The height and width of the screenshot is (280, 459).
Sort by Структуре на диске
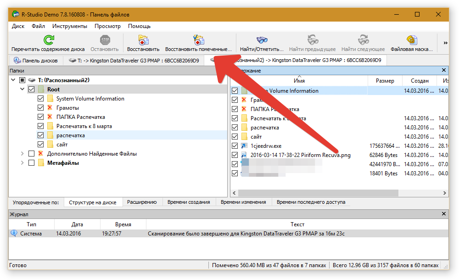pyautogui.click(x=93, y=202)
